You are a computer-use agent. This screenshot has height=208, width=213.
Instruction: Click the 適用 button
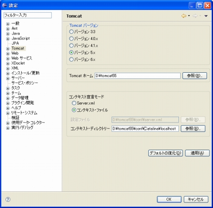pos(197,153)
